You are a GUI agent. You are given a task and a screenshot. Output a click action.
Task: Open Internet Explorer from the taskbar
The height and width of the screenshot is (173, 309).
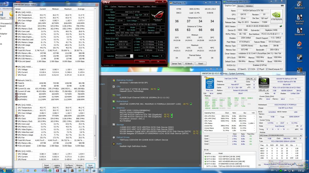tap(13, 170)
